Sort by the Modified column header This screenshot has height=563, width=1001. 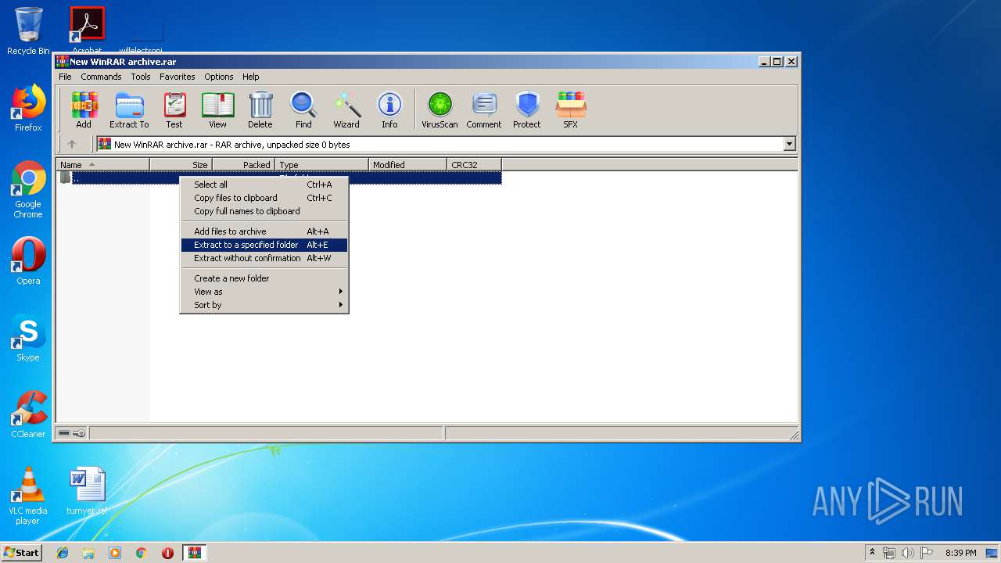click(x=407, y=164)
